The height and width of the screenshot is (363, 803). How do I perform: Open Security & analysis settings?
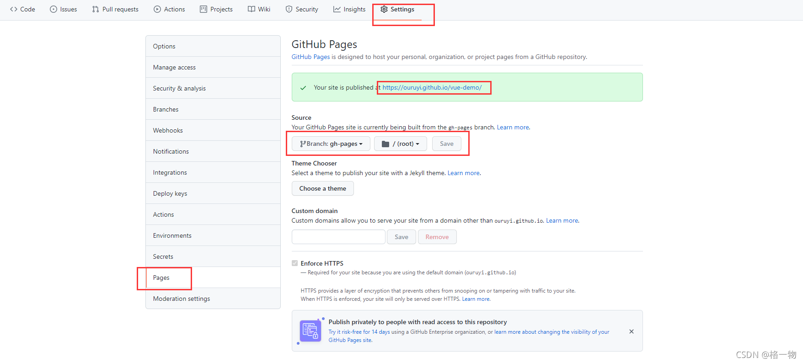213,88
